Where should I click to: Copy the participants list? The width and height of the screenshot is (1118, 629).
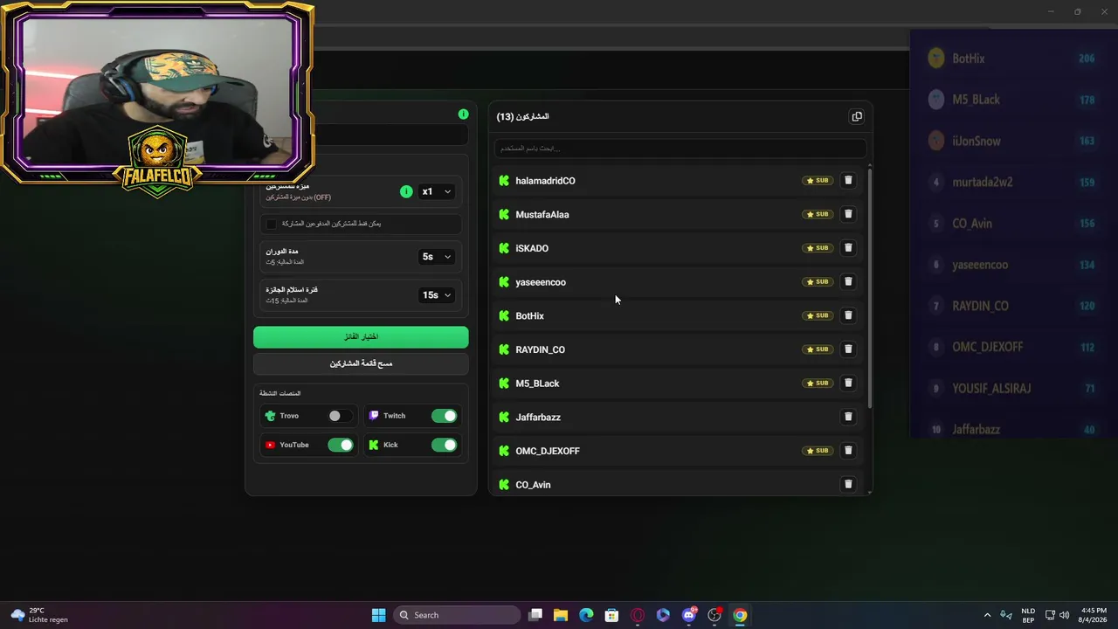pyautogui.click(x=857, y=116)
